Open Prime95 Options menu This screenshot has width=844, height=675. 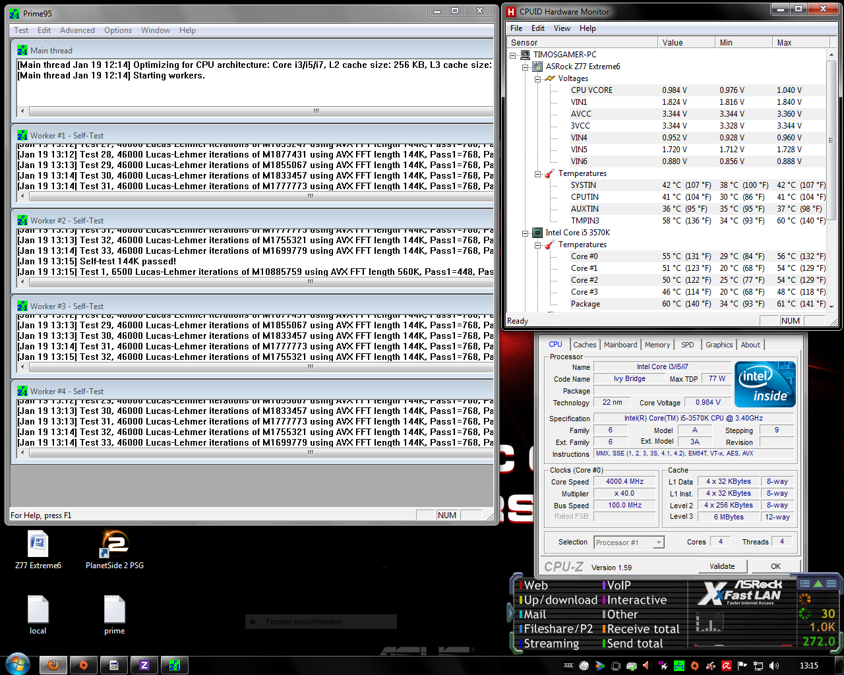pyautogui.click(x=118, y=30)
